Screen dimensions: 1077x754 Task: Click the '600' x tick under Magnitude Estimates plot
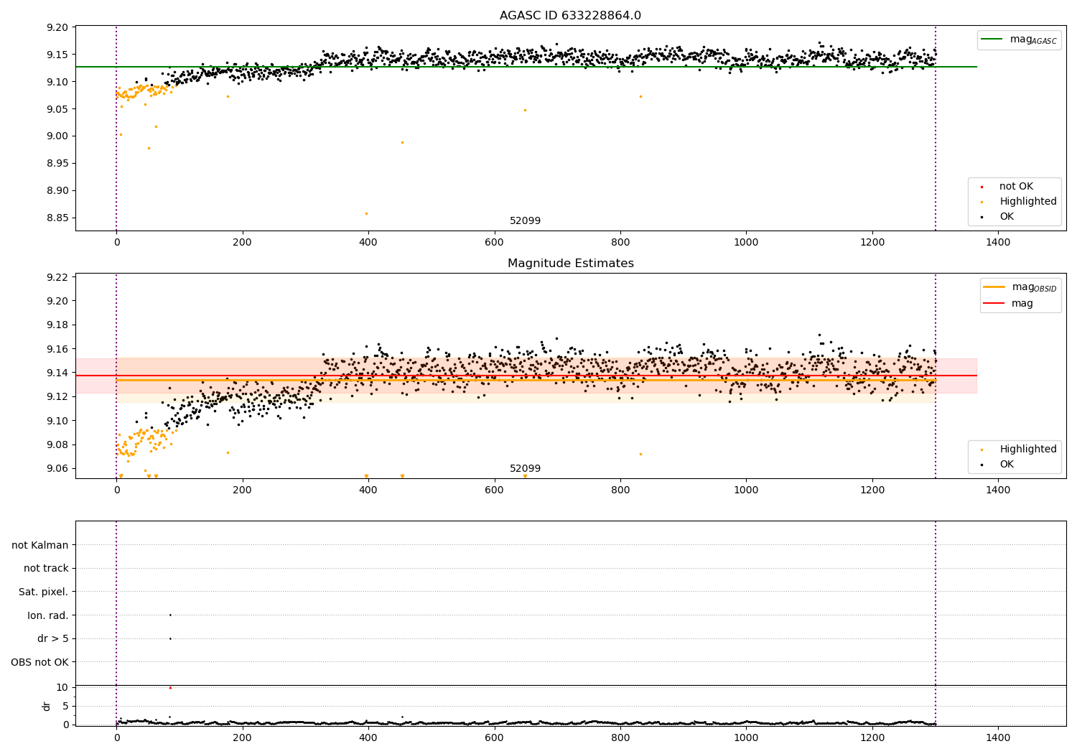[x=494, y=490]
